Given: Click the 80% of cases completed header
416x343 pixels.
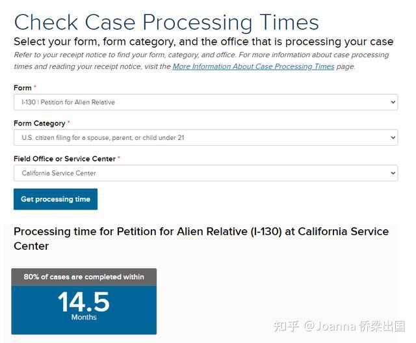Looking at the screenshot, I should point(84,277).
